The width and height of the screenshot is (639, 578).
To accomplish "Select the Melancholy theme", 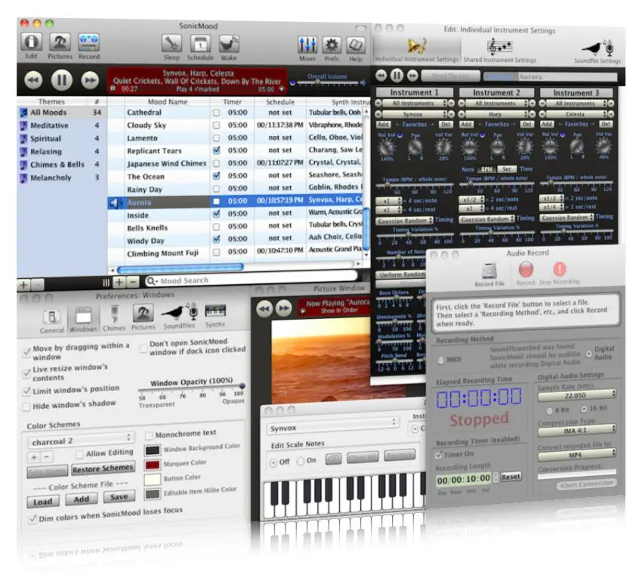I will (x=60, y=178).
